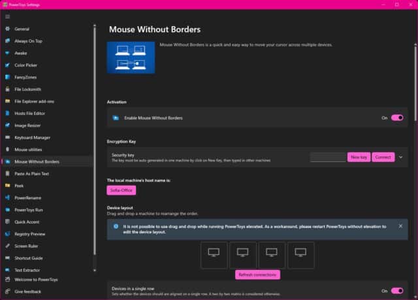Click the Security key input field

click(328, 157)
